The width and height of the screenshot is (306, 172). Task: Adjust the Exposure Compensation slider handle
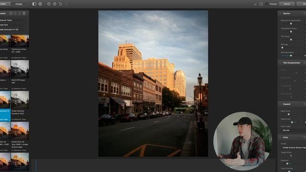coord(291,23)
